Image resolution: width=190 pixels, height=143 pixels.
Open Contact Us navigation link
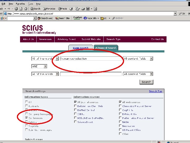157,39
